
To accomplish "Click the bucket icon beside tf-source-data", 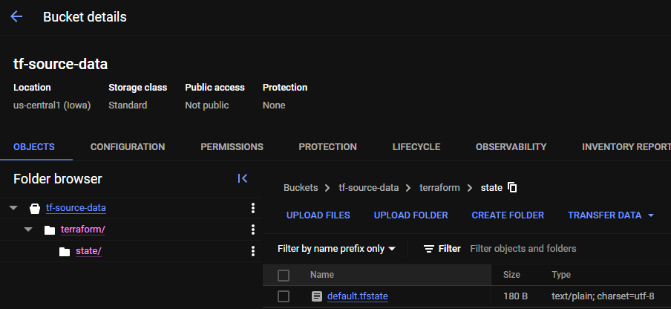I will [x=35, y=209].
